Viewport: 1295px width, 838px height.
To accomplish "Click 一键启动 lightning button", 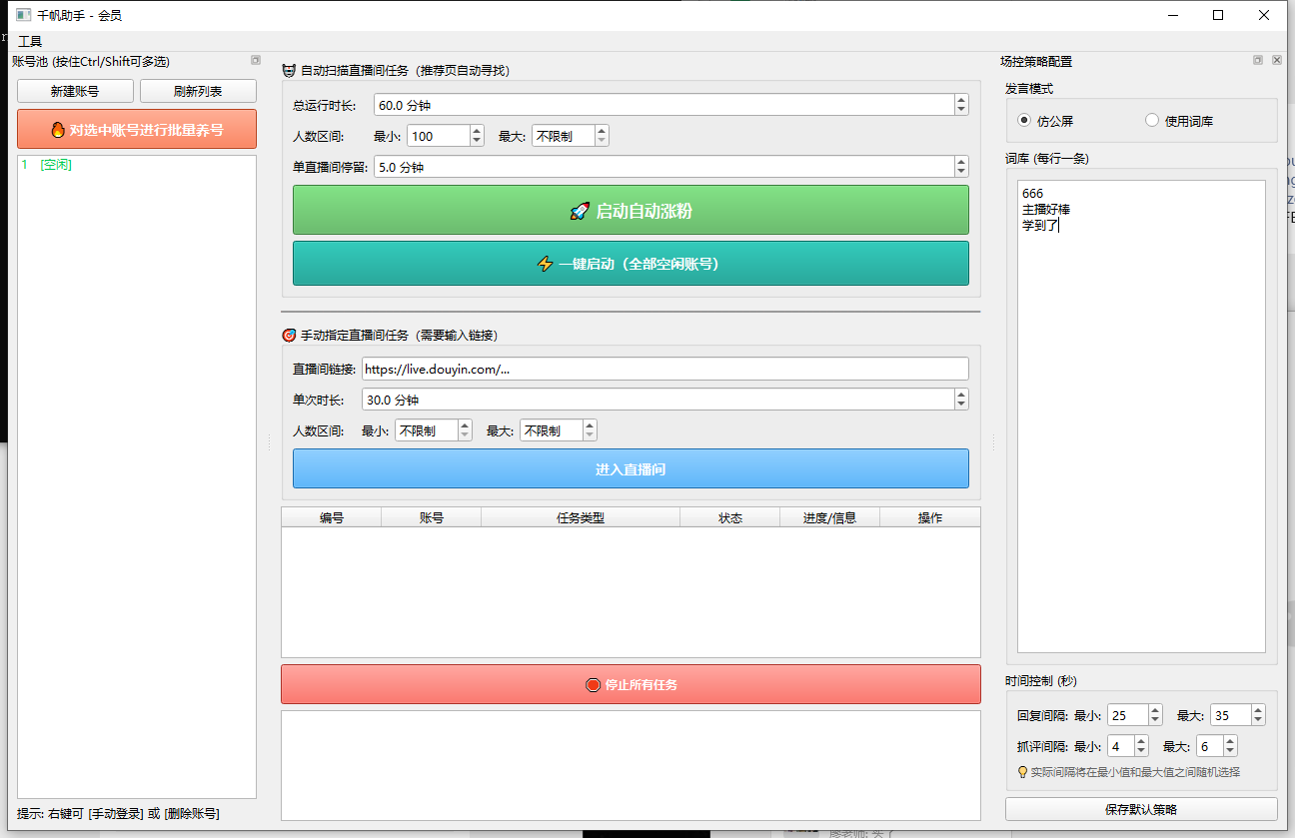I will click(631, 264).
